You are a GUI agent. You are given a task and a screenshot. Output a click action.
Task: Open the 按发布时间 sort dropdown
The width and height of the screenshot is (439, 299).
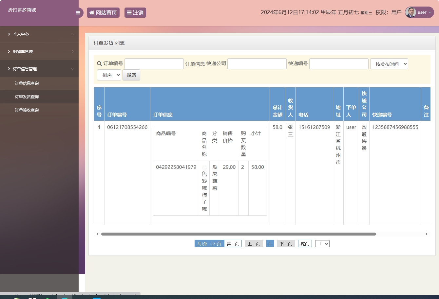389,64
